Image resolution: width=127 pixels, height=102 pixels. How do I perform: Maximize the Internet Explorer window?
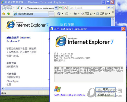pos(108,2)
